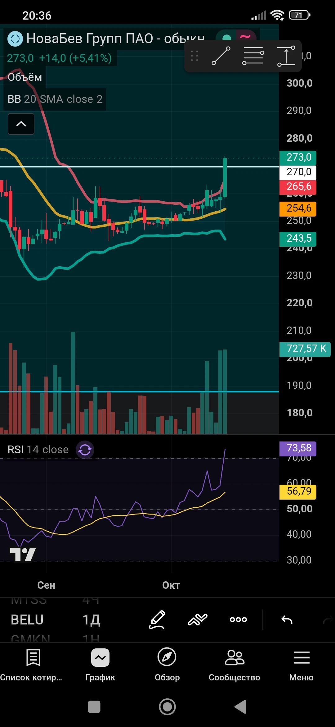Switch to the Обзор tab

click(x=167, y=664)
